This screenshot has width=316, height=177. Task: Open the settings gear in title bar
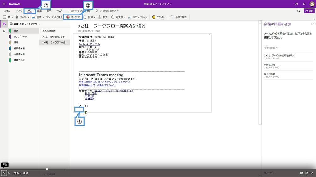[296, 4]
